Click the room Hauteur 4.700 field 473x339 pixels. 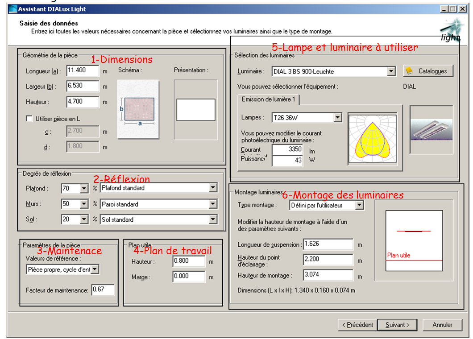coord(83,102)
